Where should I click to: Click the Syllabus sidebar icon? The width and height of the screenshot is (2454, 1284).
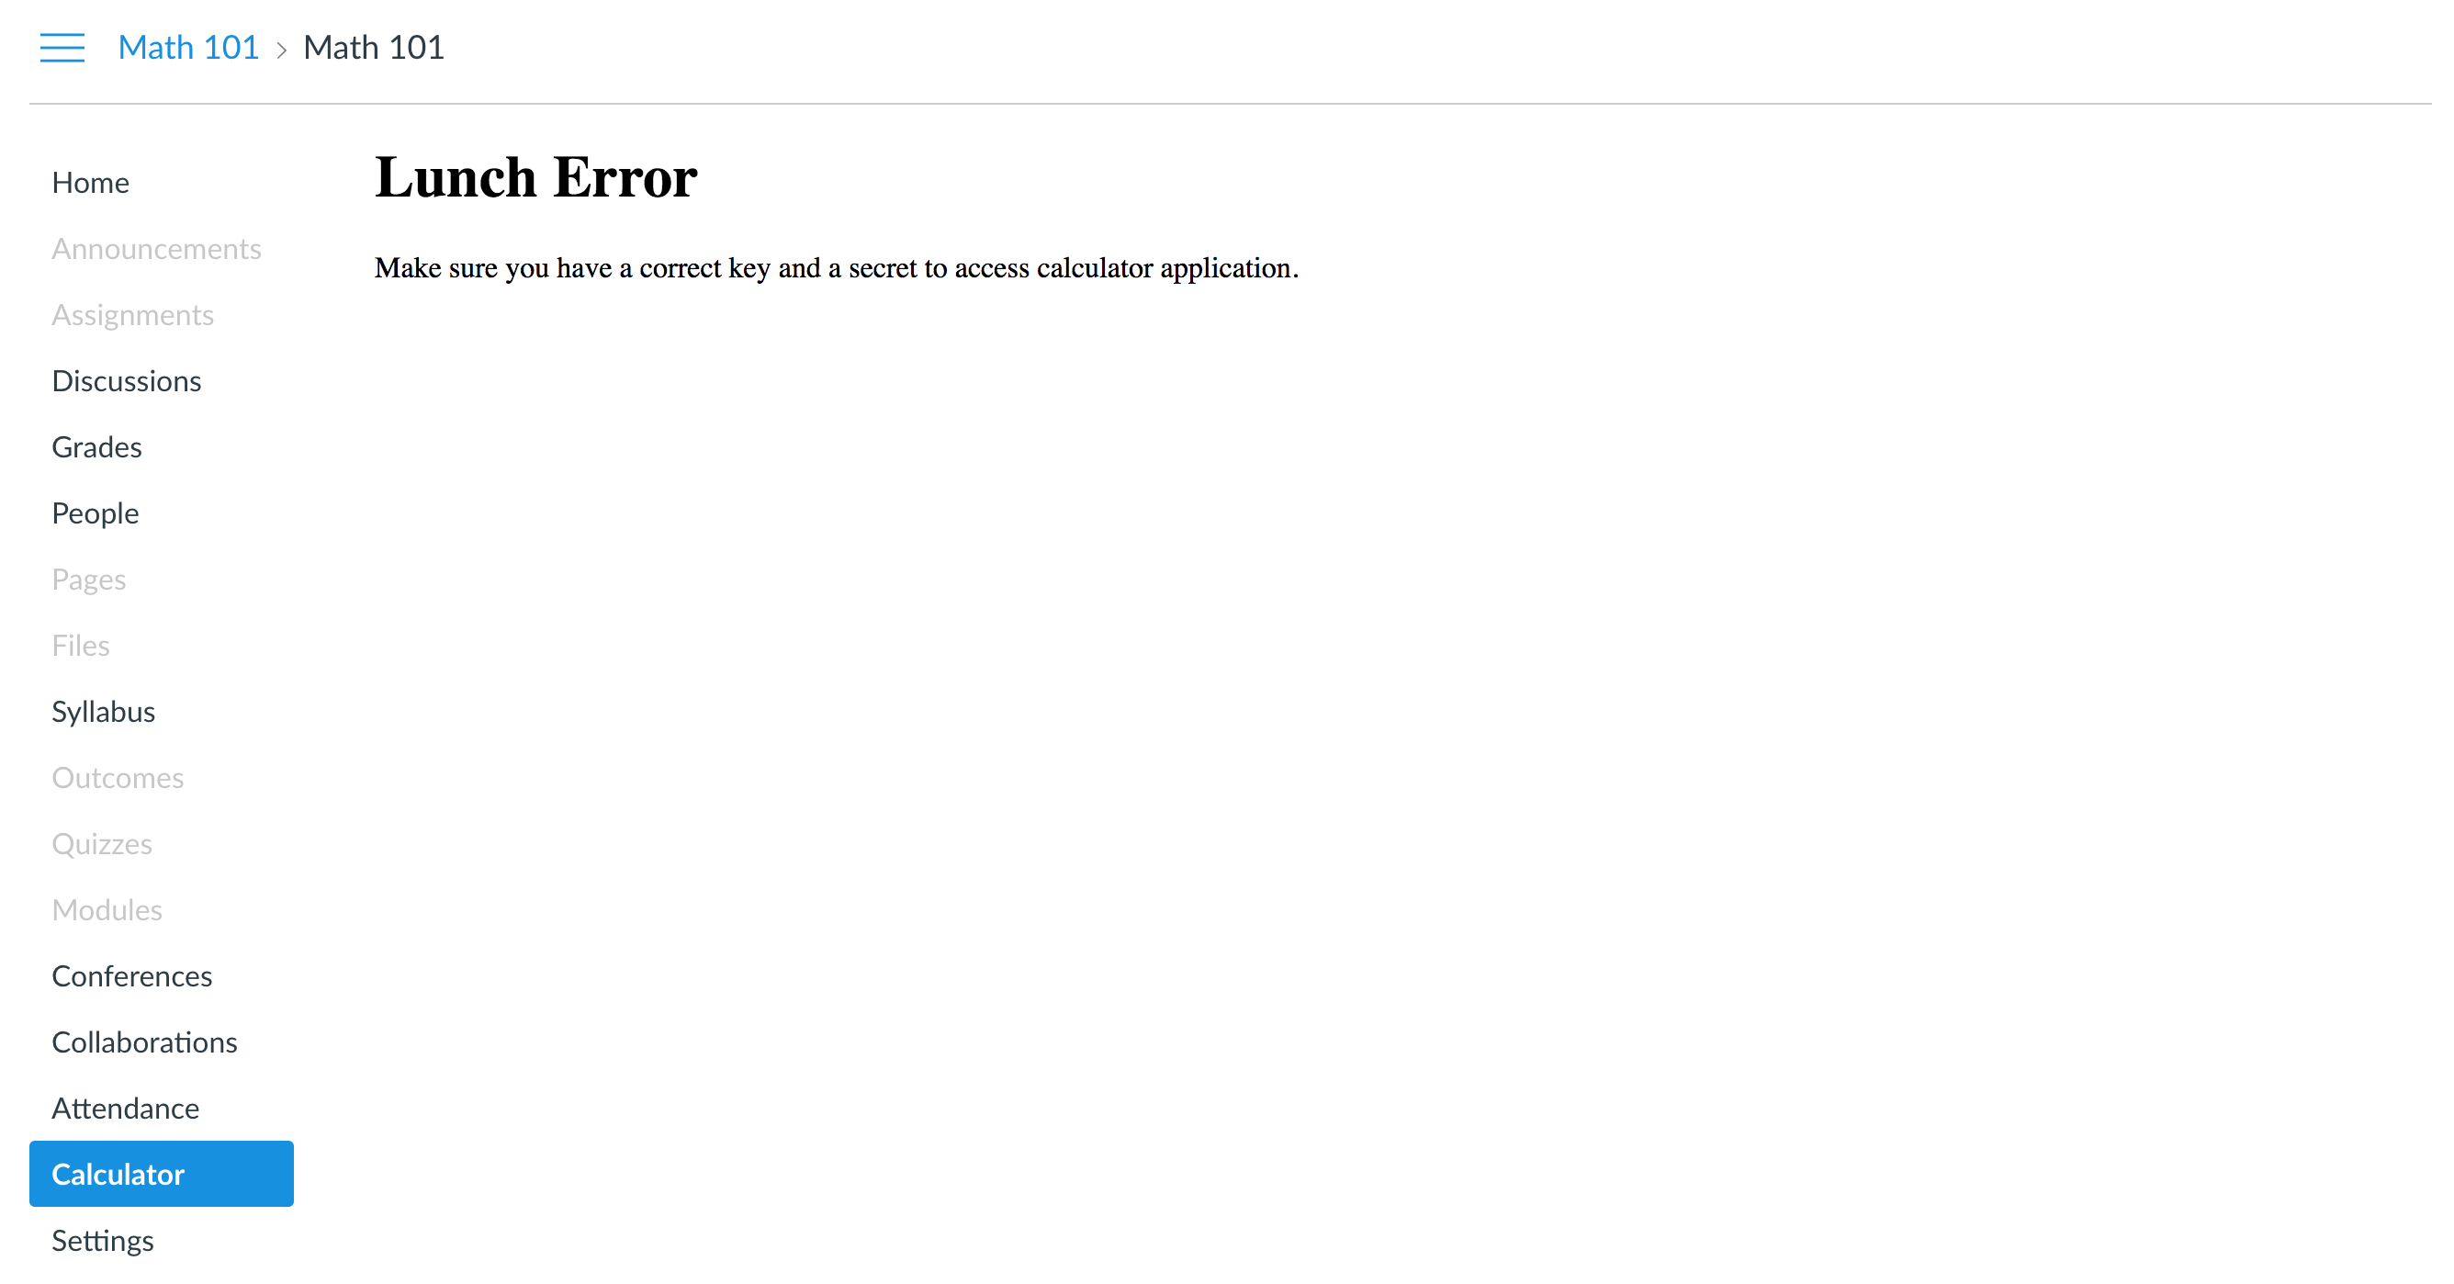(x=102, y=711)
